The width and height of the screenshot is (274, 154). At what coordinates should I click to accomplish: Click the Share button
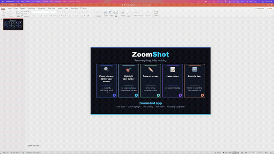pyautogui.click(x=269, y=8)
